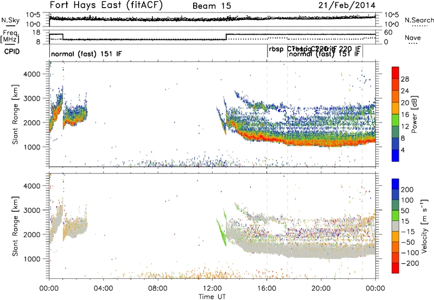Click the "12" tick on the power colorbar
Screen dimensions: 434x300
coord(405,127)
